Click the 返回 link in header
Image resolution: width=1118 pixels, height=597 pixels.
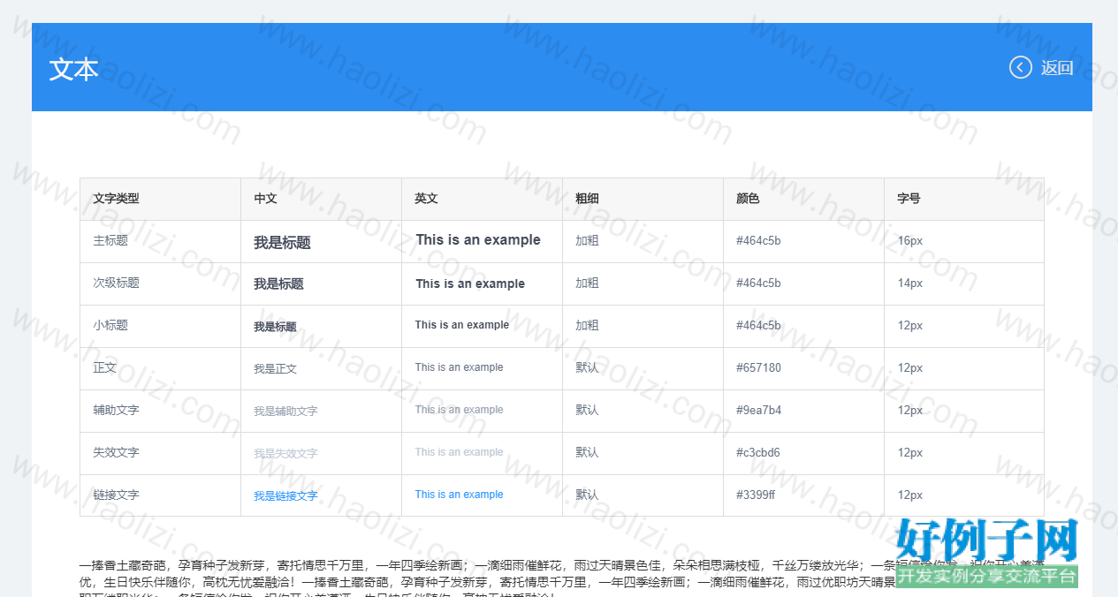click(1057, 68)
